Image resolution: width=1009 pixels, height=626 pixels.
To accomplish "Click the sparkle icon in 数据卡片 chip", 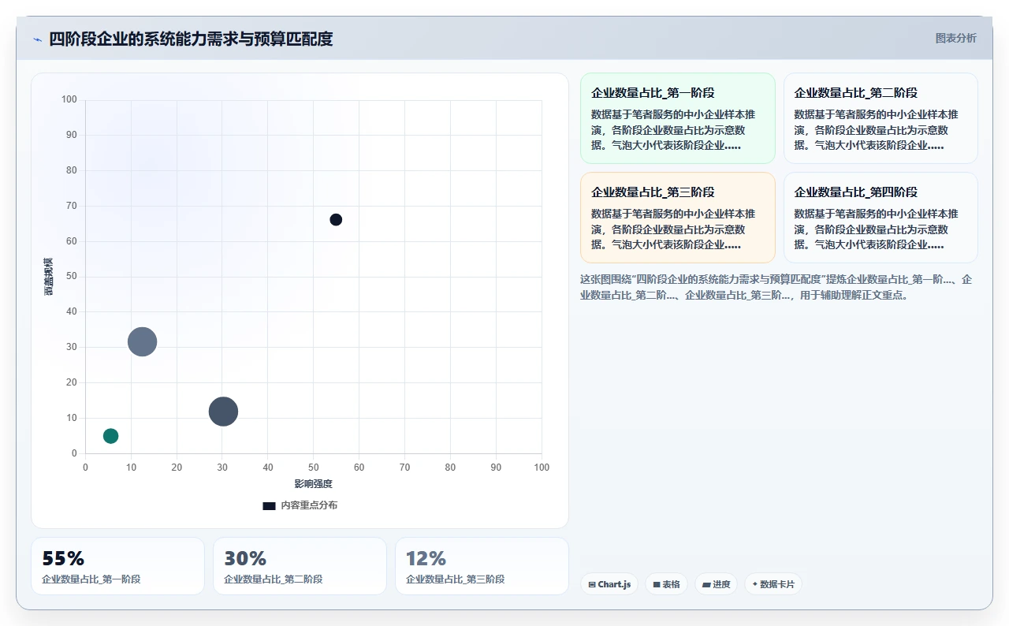I will 755,584.
